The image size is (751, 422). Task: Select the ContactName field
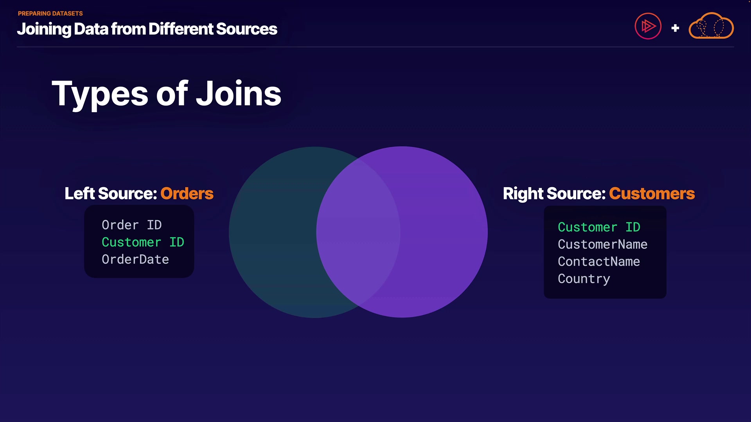tap(599, 262)
